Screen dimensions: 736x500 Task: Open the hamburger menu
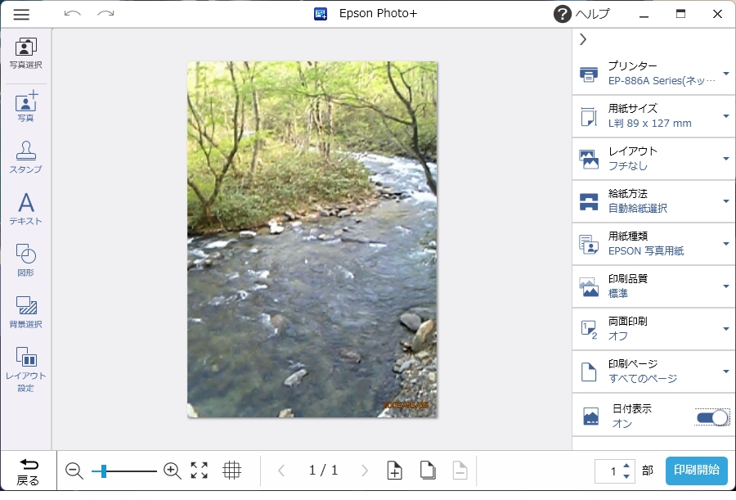[21, 14]
